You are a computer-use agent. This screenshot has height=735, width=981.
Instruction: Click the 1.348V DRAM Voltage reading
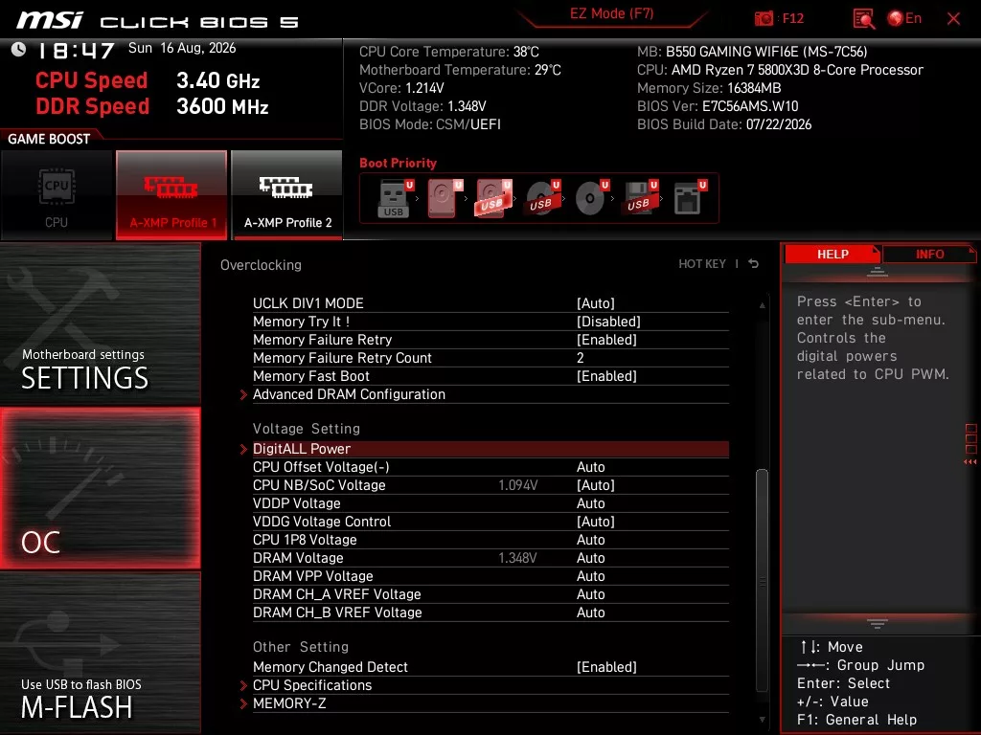pos(517,558)
